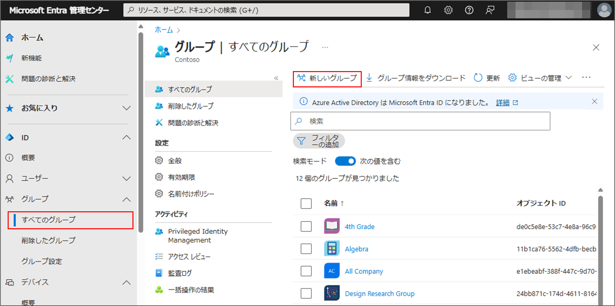Image resolution: width=615 pixels, height=306 pixels.
Task: Click the デバイス icon in sidebar
Action: pos(10,282)
